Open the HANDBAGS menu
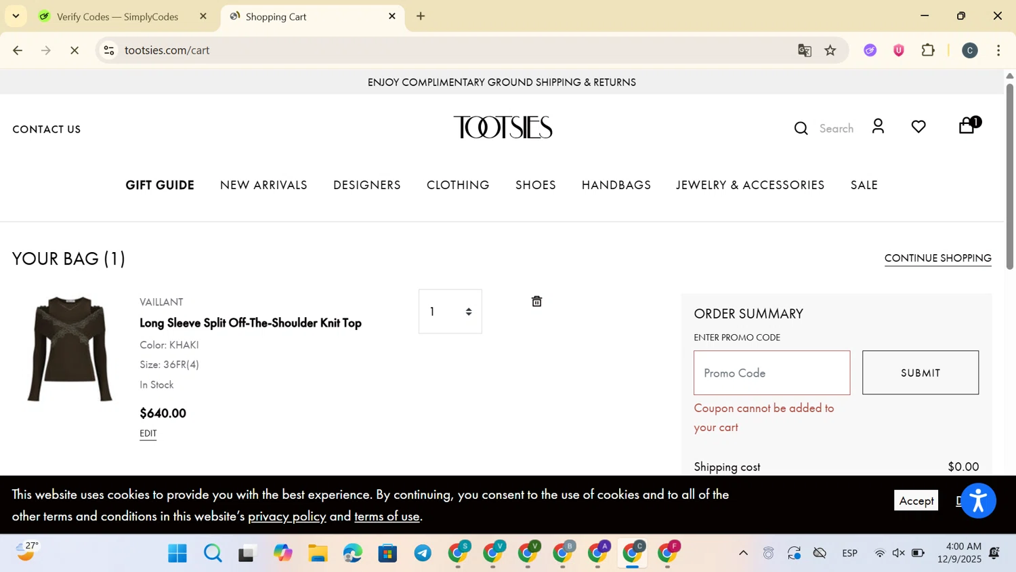The image size is (1016, 572). pos(616,185)
